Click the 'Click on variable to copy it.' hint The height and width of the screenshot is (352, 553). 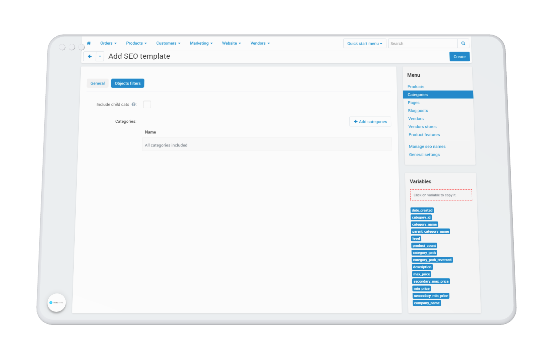[441, 195]
